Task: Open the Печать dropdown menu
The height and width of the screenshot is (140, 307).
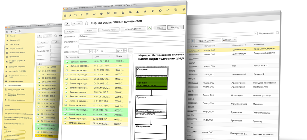Action: [x=229, y=40]
